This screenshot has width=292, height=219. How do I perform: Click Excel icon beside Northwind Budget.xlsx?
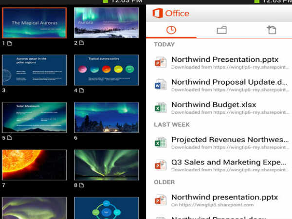click(x=161, y=107)
